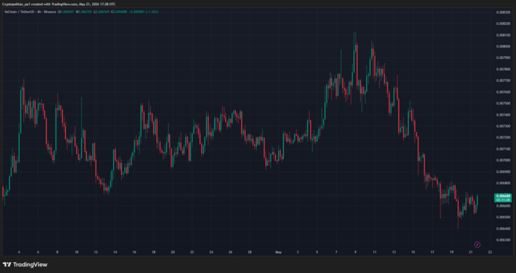The height and width of the screenshot is (273, 516).
Task: Click time axis date label 20
Action: point(173,252)
